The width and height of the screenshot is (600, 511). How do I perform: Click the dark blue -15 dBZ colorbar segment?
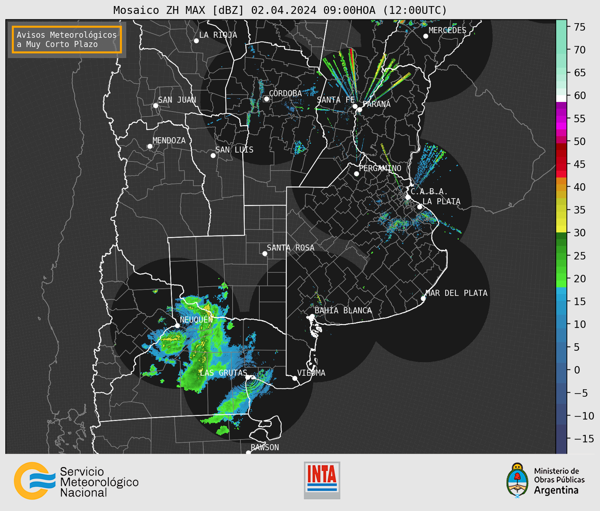[x=561, y=439]
